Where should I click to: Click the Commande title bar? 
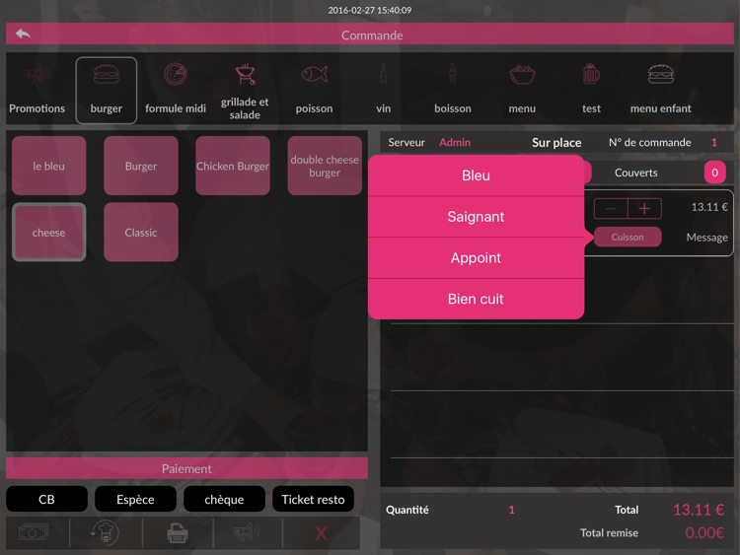pos(370,35)
